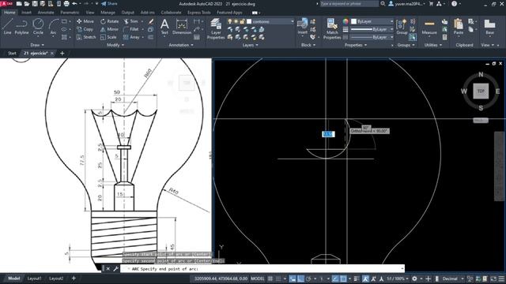
Task: Activate the Trim command
Action: coord(130,21)
